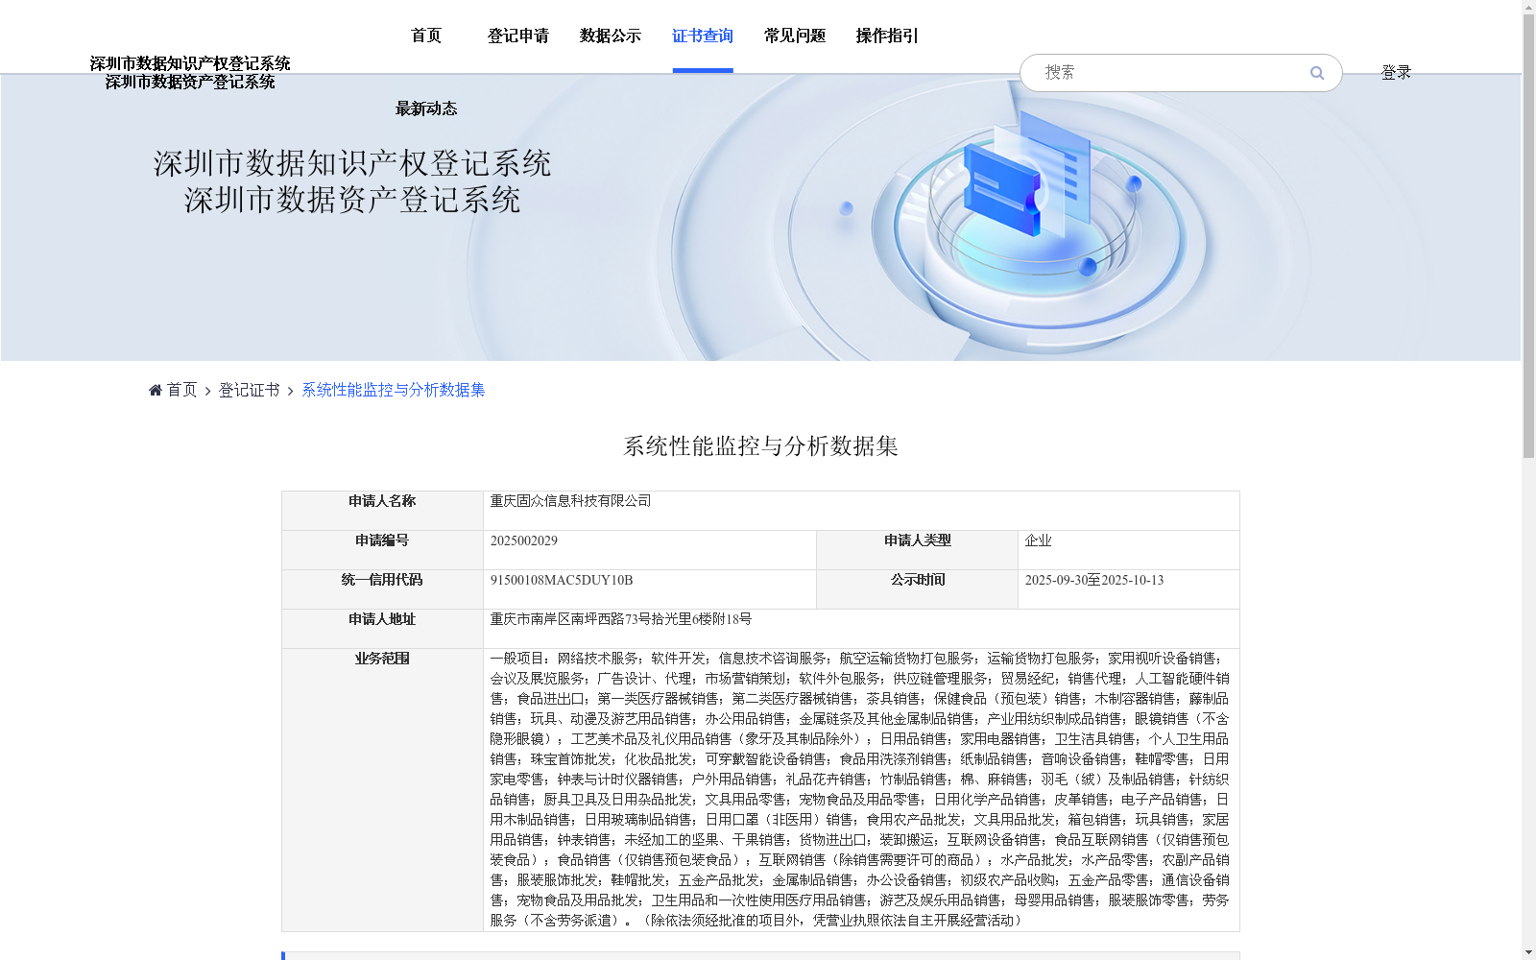Click the site logo title text
Image resolution: width=1536 pixels, height=960 pixels.
(x=190, y=73)
